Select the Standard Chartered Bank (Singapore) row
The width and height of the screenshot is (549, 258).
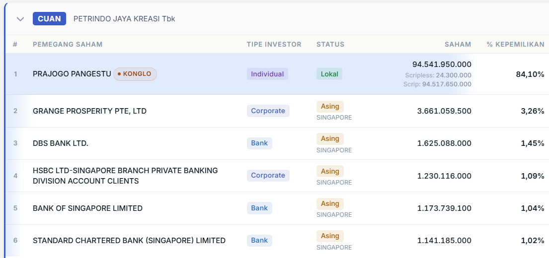(129, 241)
